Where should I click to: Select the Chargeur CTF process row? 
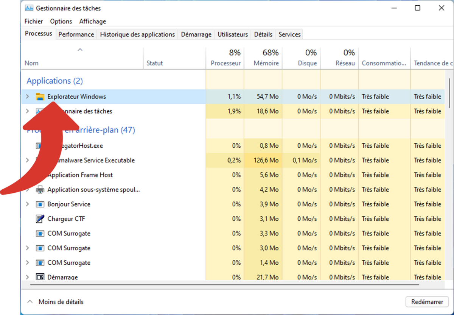tap(233, 219)
